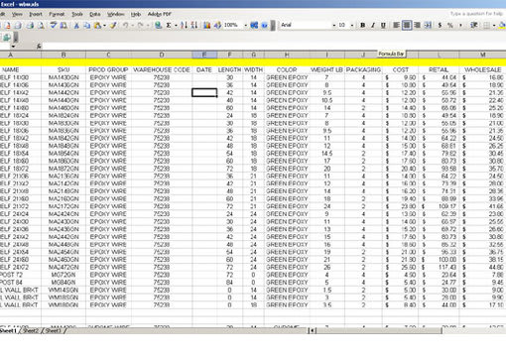Open the Adobe PDF menu
Viewport: 506px width, 357px height.
click(160, 14)
